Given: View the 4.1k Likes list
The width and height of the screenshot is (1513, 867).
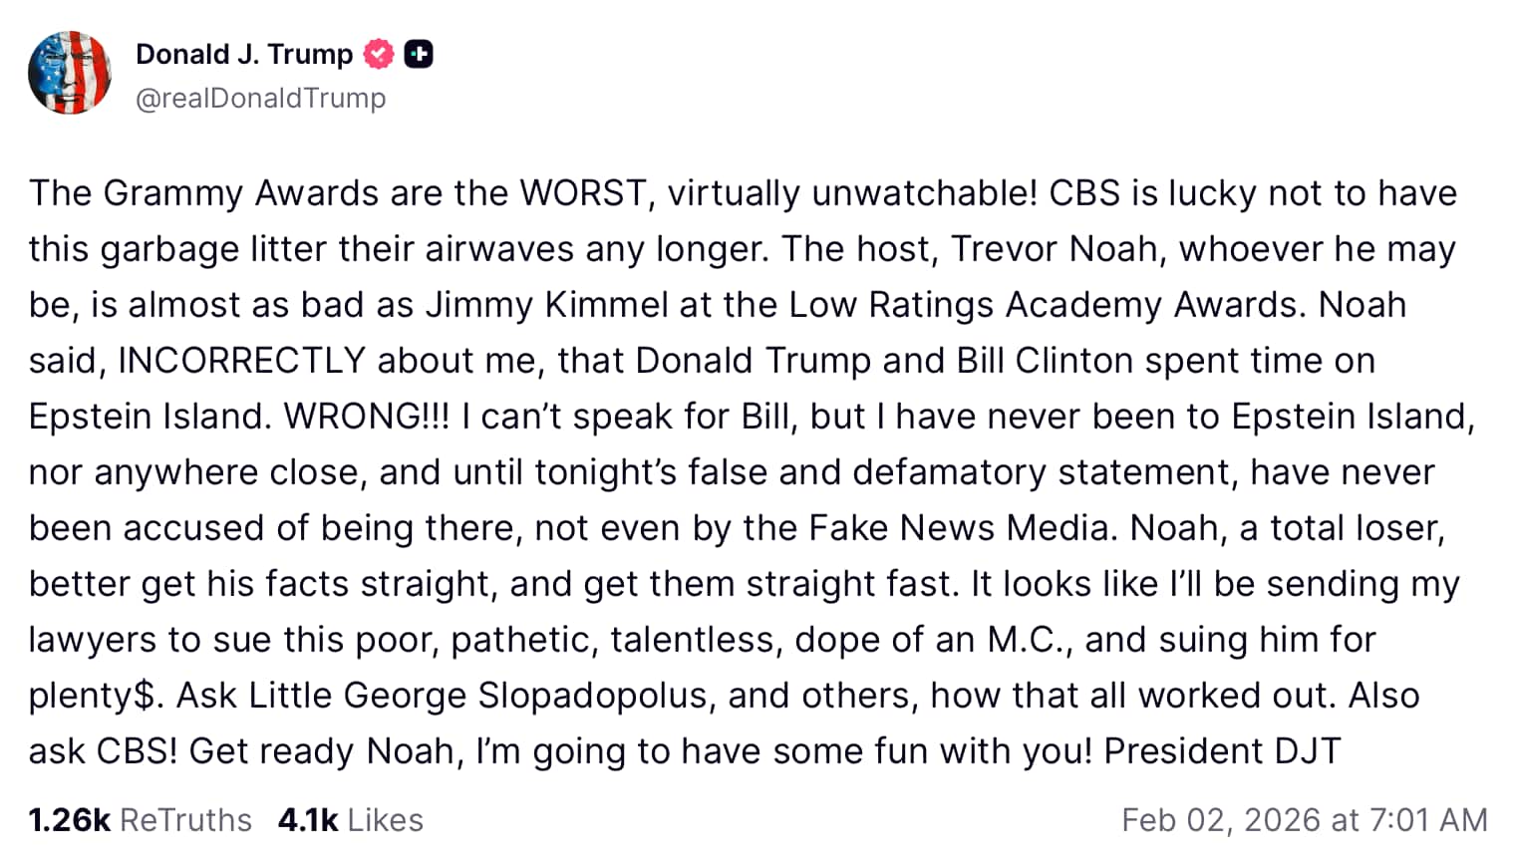Looking at the screenshot, I should tap(351, 820).
